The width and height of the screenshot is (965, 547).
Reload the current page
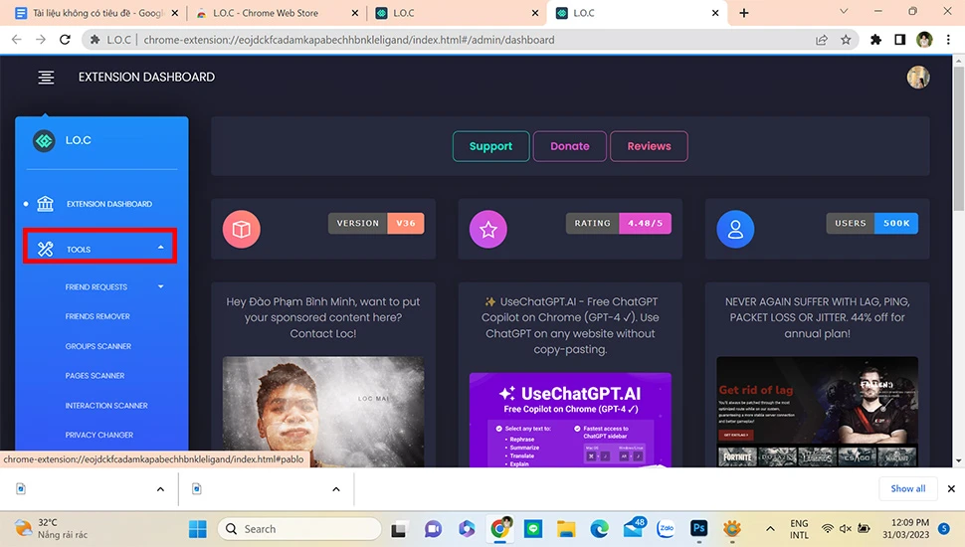pyautogui.click(x=65, y=40)
